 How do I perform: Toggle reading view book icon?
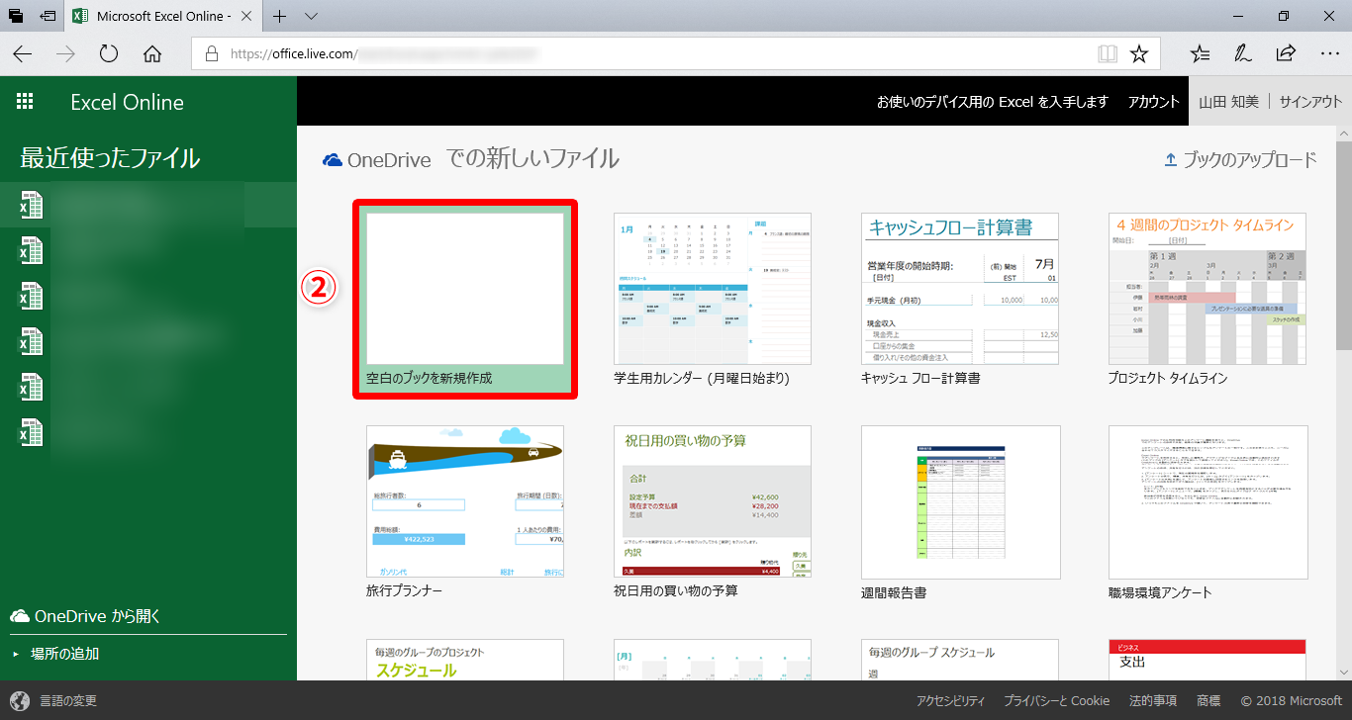click(1108, 53)
